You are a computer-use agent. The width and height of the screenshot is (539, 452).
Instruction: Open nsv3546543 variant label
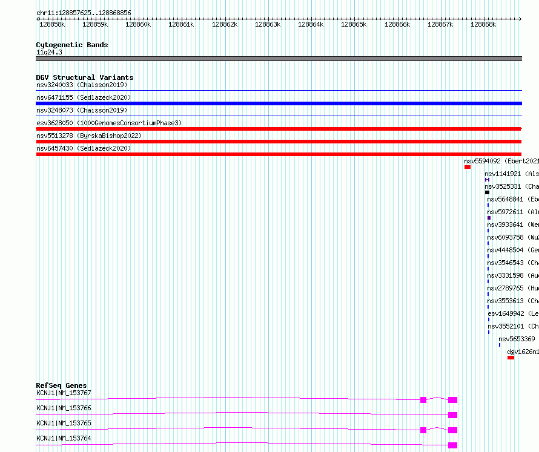[513, 263]
